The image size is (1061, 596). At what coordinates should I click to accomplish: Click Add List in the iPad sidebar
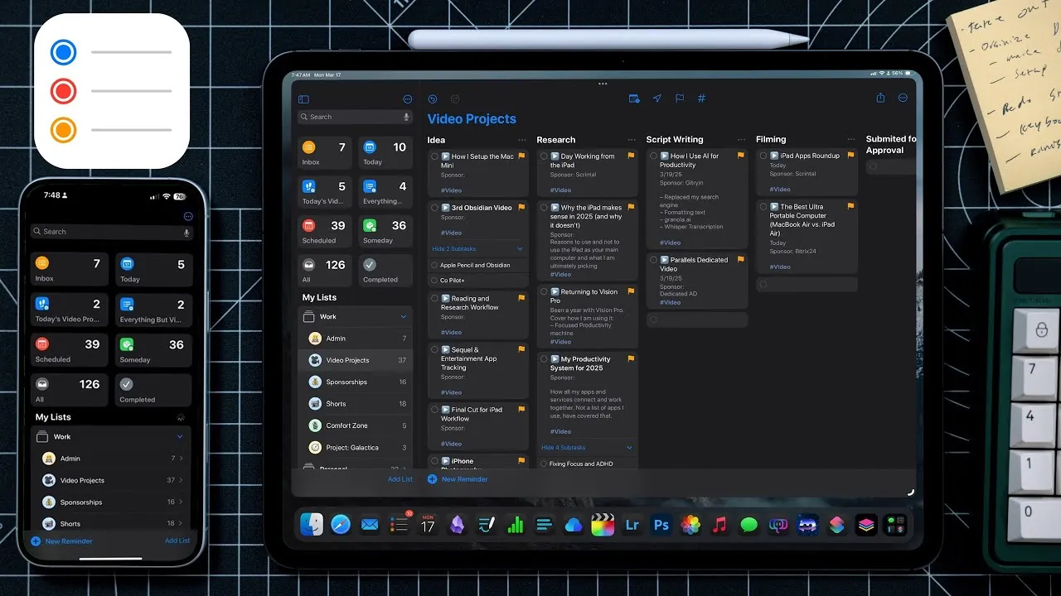point(400,479)
